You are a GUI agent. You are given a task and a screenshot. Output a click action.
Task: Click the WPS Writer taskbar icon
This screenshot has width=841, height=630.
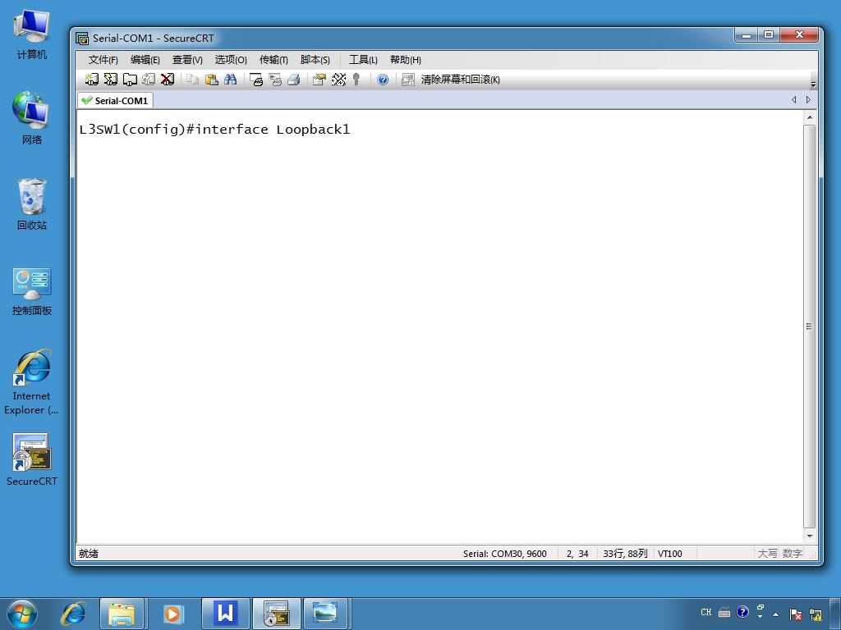pyautogui.click(x=225, y=614)
